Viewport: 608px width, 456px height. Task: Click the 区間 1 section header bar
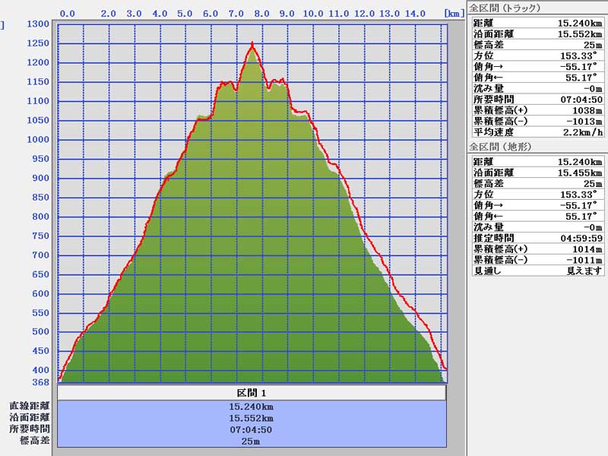[x=252, y=393]
